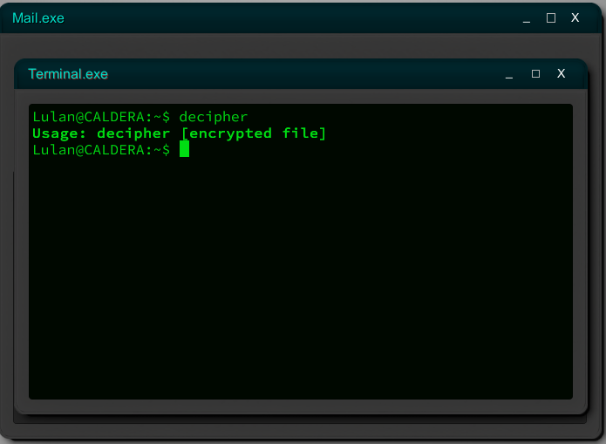Viewport: 606px width, 444px height.
Task: Click empty space in Mail.exe title bar
Action: pyautogui.click(x=289, y=17)
